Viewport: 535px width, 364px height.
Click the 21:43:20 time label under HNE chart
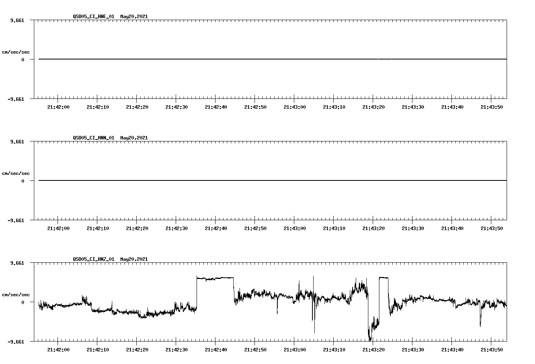373,107
